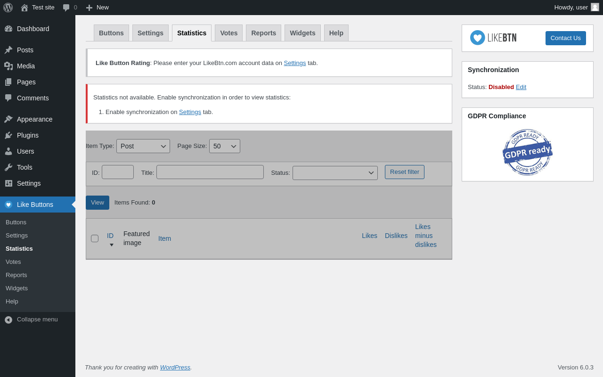Viewport: 603px width, 377px height.
Task: Click Edit link next to synchronization status
Action: (521, 87)
